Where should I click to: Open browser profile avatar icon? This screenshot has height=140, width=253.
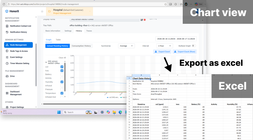coord(186,4)
